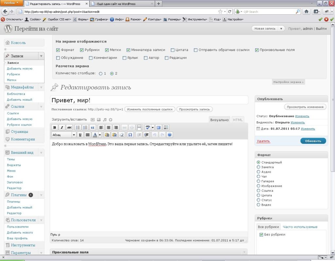The image size is (335, 261).
Task: Click Изменить постоянные ссылки button
Action: point(150,109)
